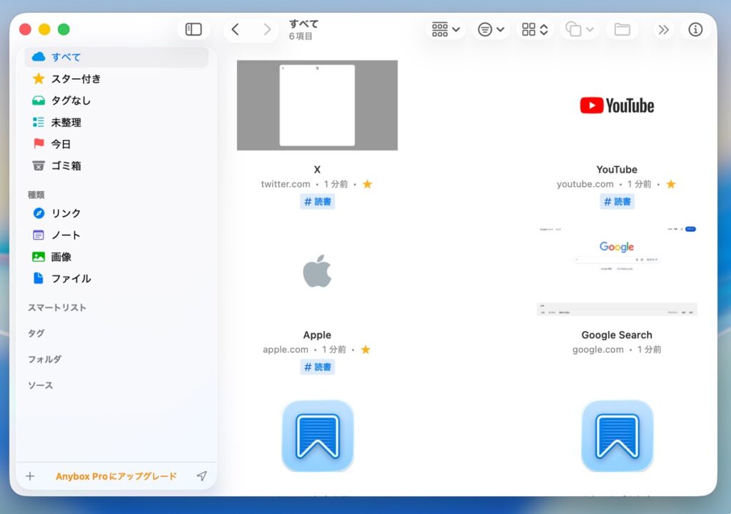The width and height of the screenshot is (731, 514).
Task: Click Anybox Proにアップグレード link
Action: (116, 476)
